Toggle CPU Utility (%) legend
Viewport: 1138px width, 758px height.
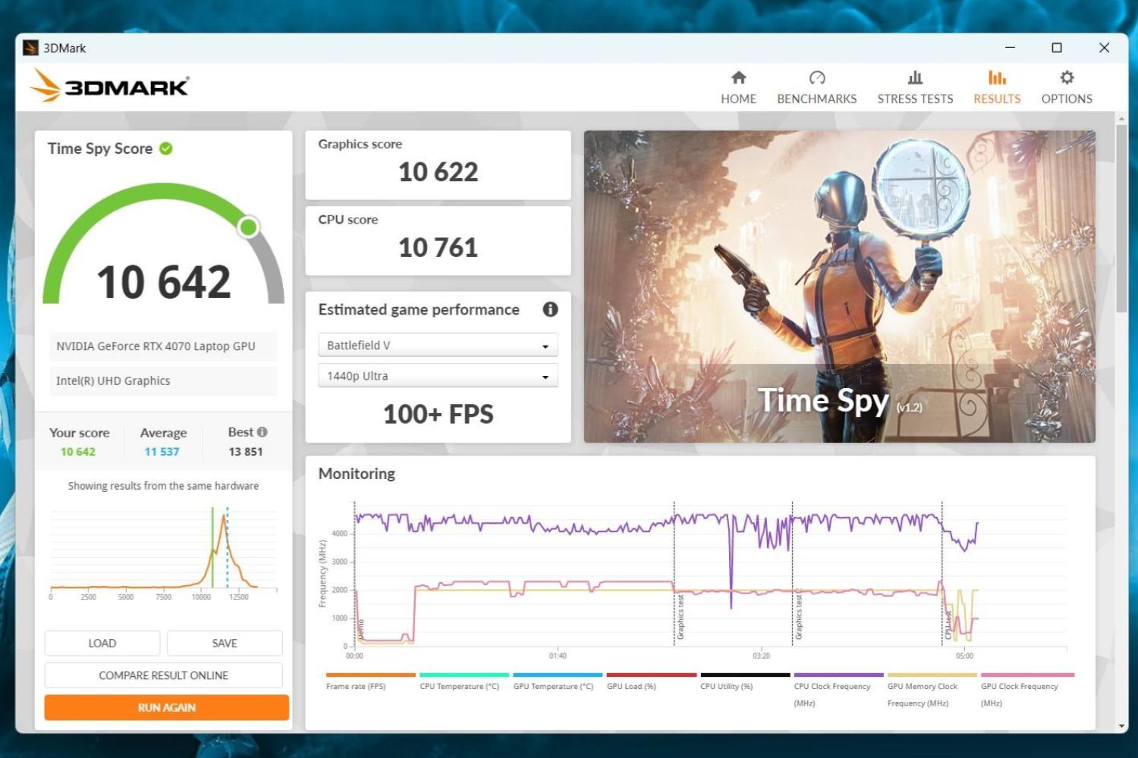pos(744,681)
